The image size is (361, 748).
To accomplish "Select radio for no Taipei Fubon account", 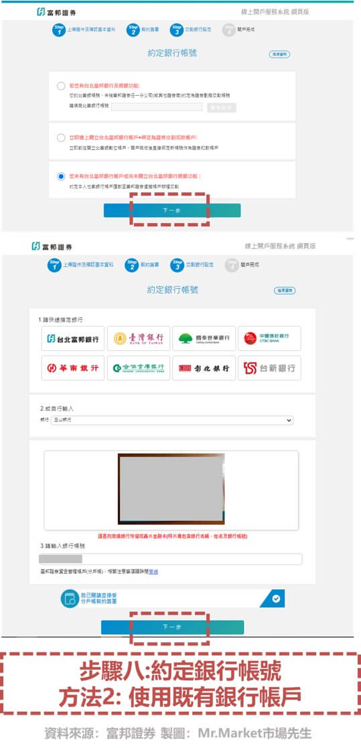I will coord(60,177).
